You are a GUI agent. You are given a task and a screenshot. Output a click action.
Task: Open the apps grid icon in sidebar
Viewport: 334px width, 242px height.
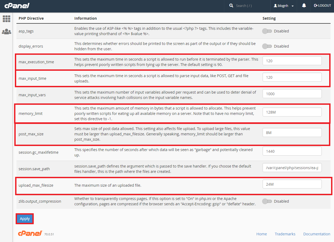click(6, 19)
